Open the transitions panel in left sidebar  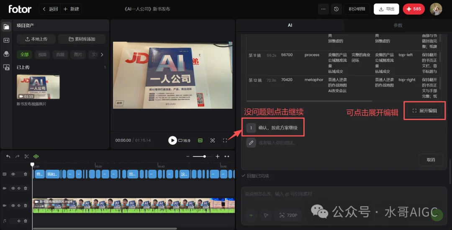(6, 40)
